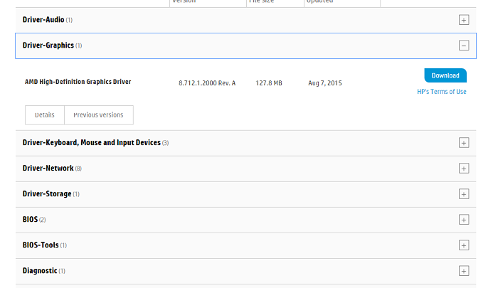
Task: Expand the Diagnostic plus icon
Action: pos(464,271)
